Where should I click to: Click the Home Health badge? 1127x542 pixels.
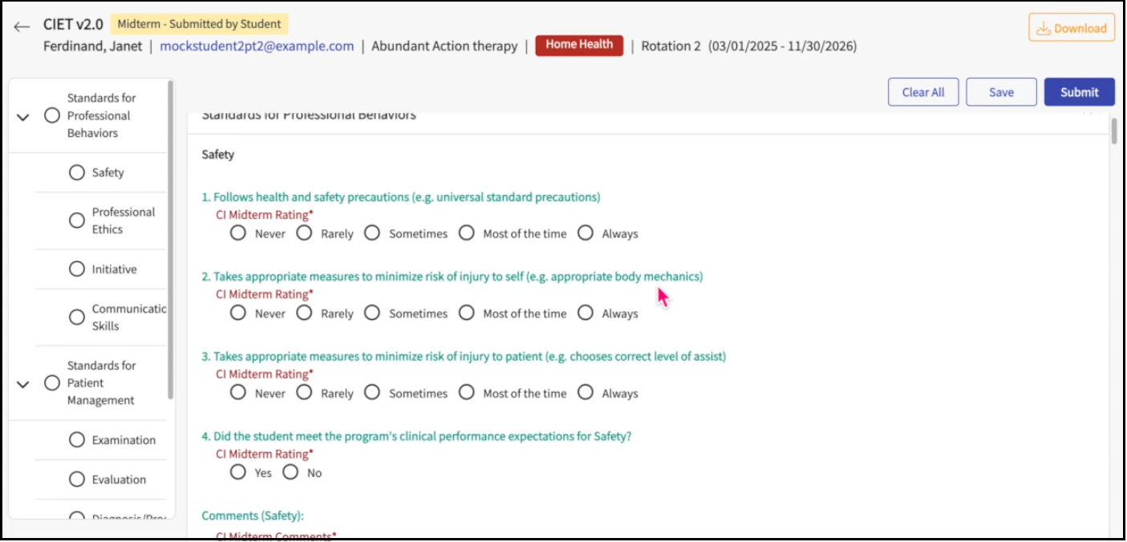(578, 45)
